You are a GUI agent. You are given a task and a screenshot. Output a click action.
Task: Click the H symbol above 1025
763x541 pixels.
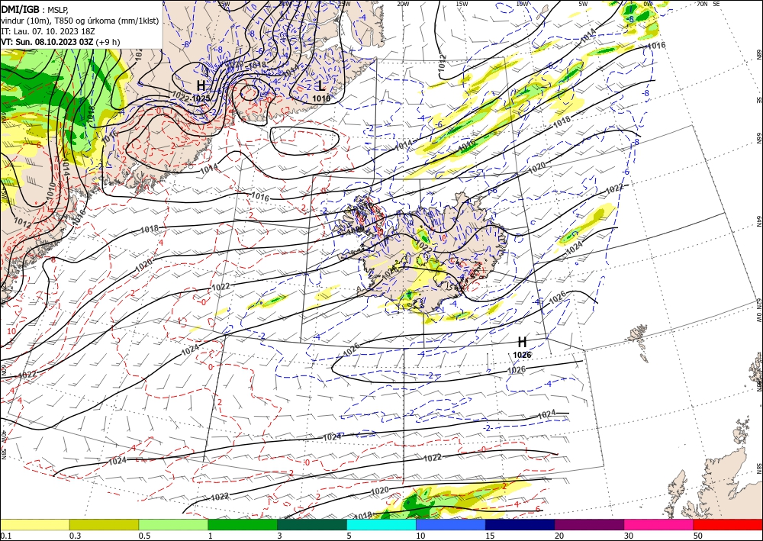201,86
